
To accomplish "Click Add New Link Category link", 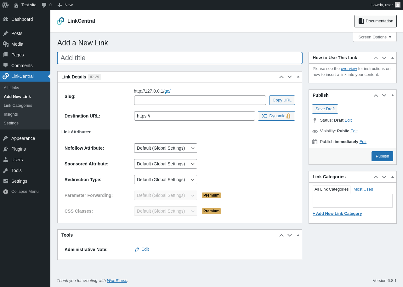I will 337,213.
